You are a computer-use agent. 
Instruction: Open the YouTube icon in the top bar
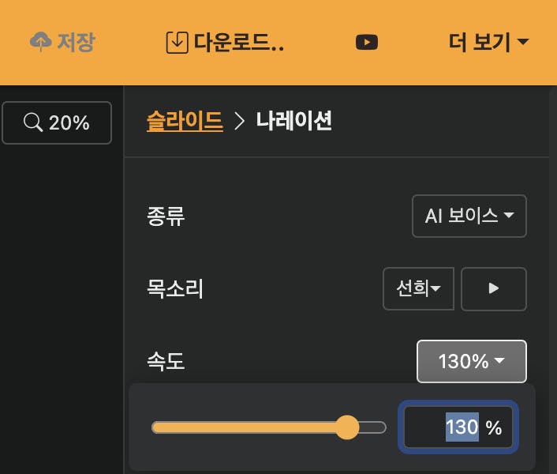(x=367, y=42)
